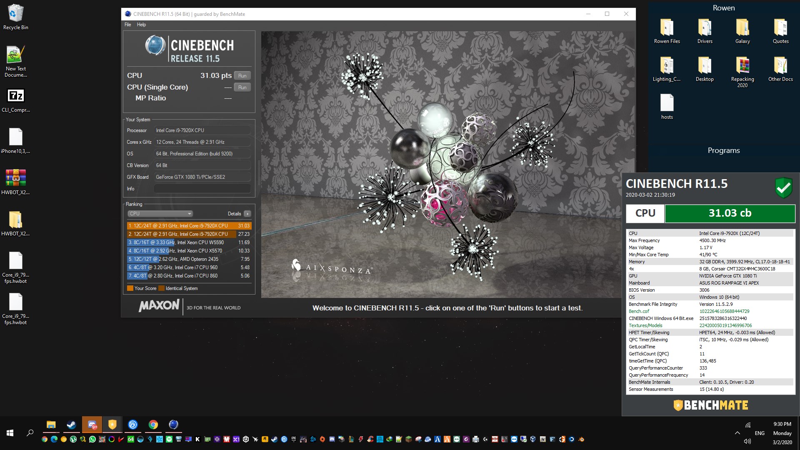Open Quotes folder
Viewport: 800px width, 450px height.
(x=780, y=31)
